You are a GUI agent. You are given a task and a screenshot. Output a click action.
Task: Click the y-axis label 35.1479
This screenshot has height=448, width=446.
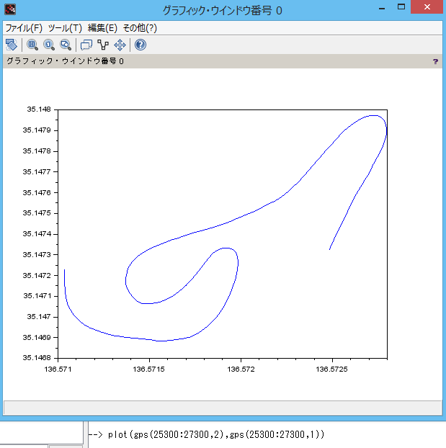[37, 130]
